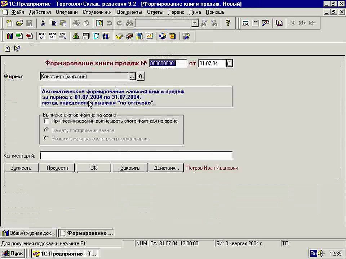346x259 pixels.
Task: Open the Операции menu
Action: coord(67,12)
